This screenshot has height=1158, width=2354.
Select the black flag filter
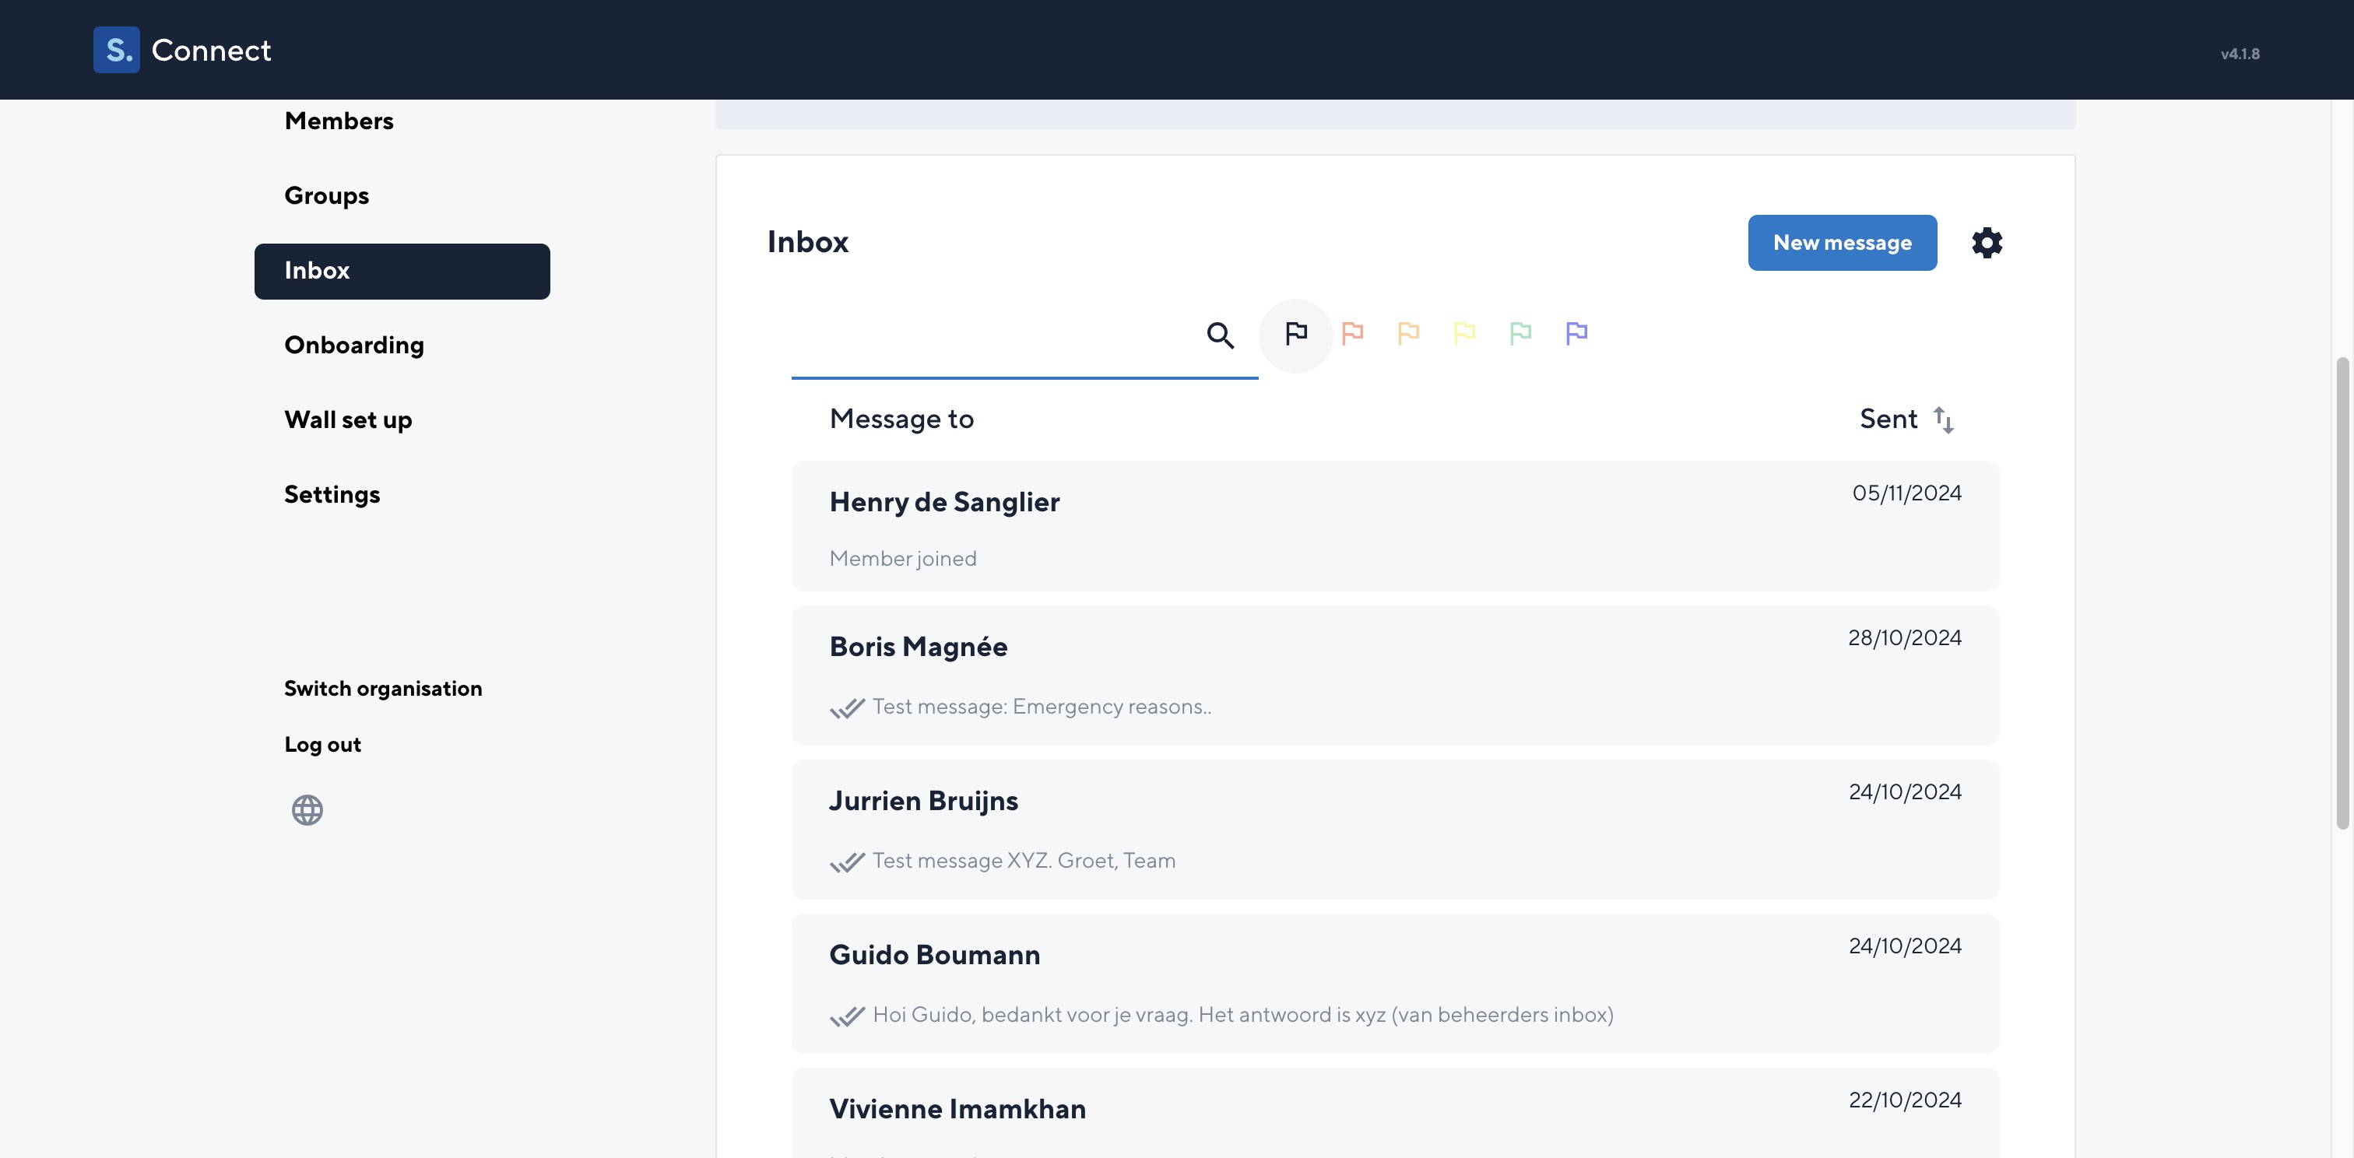1295,335
